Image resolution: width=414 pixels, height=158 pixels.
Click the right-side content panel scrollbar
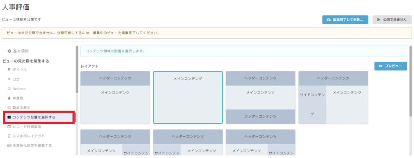(x=410, y=81)
